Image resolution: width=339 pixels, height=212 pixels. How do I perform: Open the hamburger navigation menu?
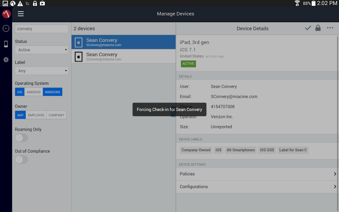(21, 14)
